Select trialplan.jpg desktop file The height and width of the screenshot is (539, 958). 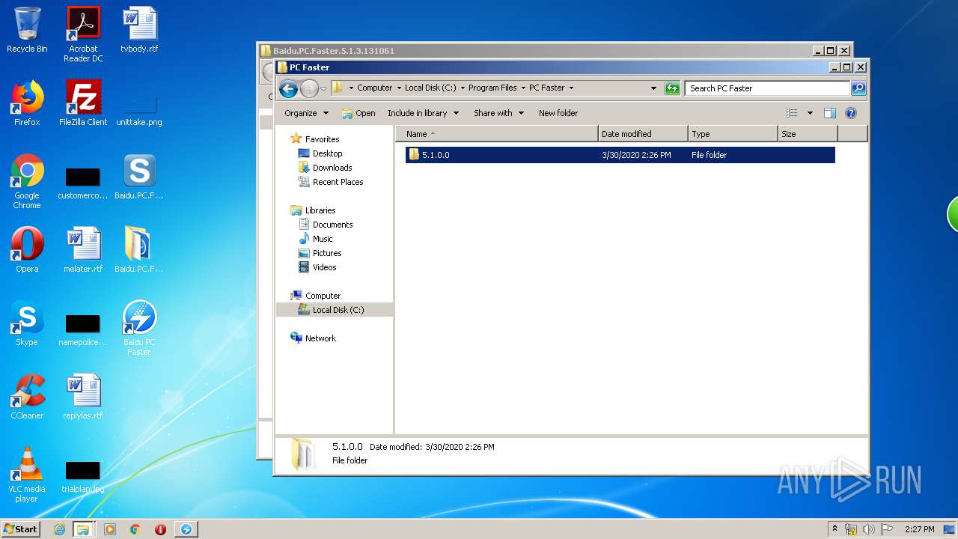tap(83, 476)
